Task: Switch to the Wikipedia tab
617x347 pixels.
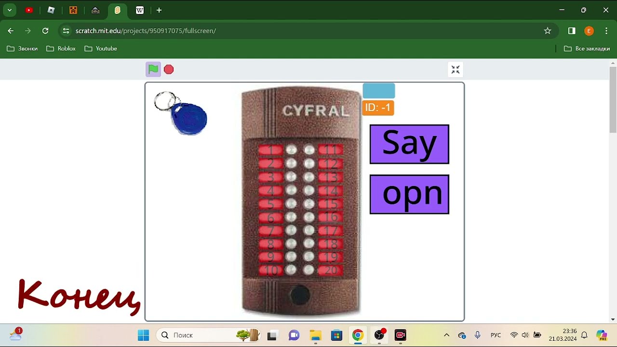Action: coord(140,10)
